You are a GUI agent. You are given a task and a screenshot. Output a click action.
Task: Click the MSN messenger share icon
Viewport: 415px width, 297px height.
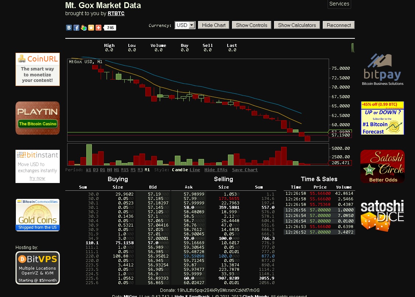tap(84, 28)
